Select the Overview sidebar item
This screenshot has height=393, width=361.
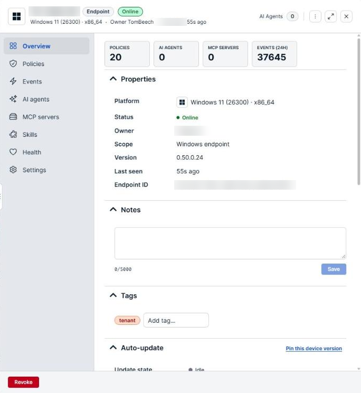tap(46, 46)
